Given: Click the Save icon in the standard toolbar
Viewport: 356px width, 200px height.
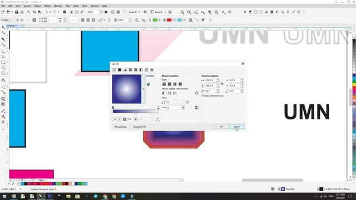Looking at the screenshot, I should [x=17, y=12].
